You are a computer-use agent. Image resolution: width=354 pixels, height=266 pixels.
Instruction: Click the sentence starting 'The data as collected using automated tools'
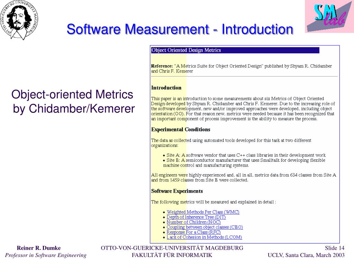coord(231,143)
